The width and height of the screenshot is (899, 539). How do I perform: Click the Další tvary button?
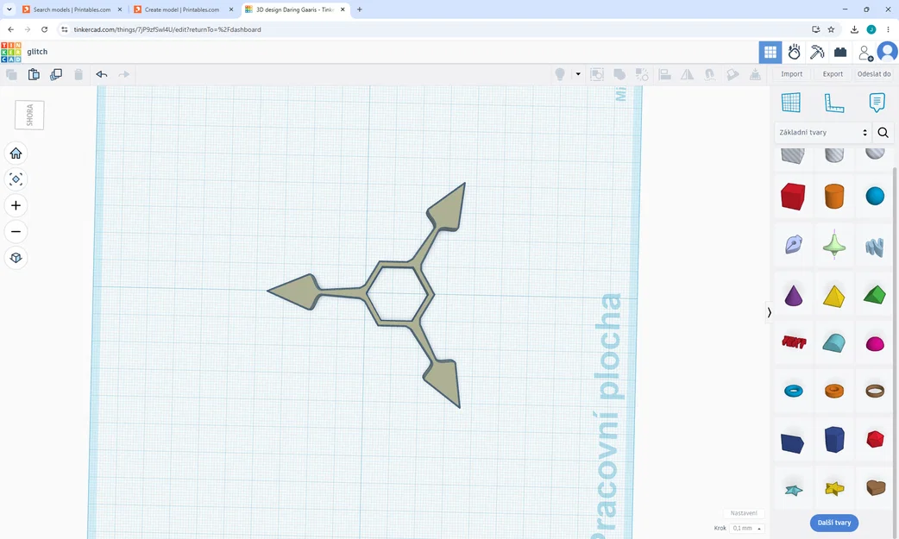tap(833, 523)
